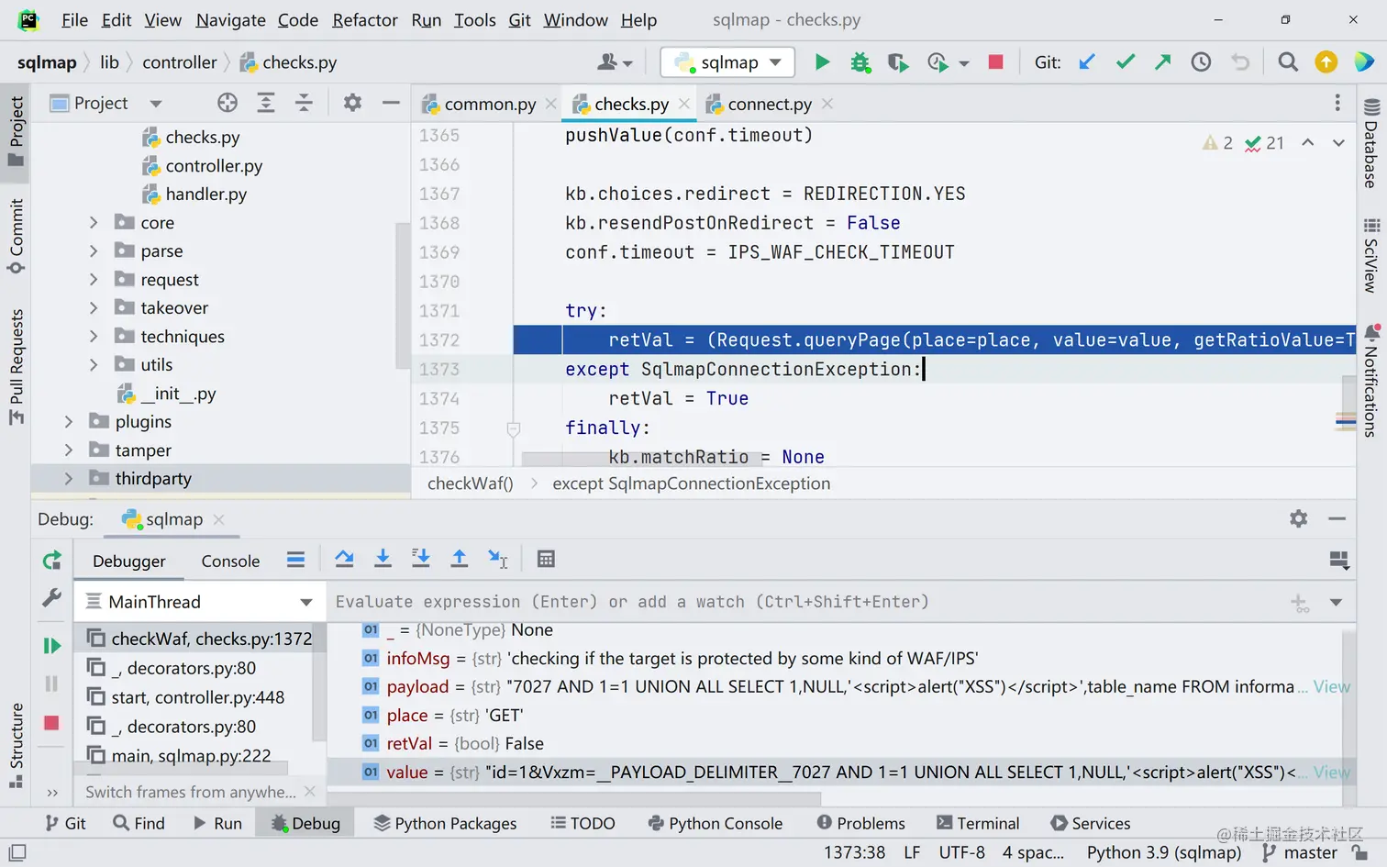Open Search Everywhere magnifier icon

1287,62
